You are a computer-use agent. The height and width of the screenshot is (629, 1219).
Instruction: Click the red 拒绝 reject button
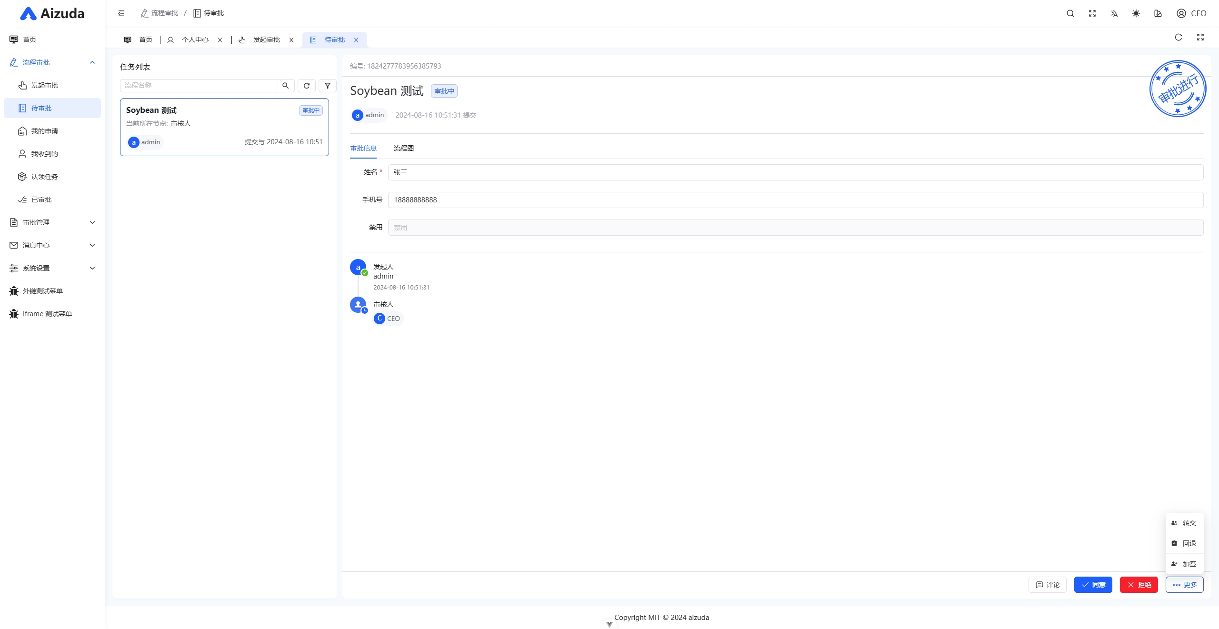coord(1139,585)
